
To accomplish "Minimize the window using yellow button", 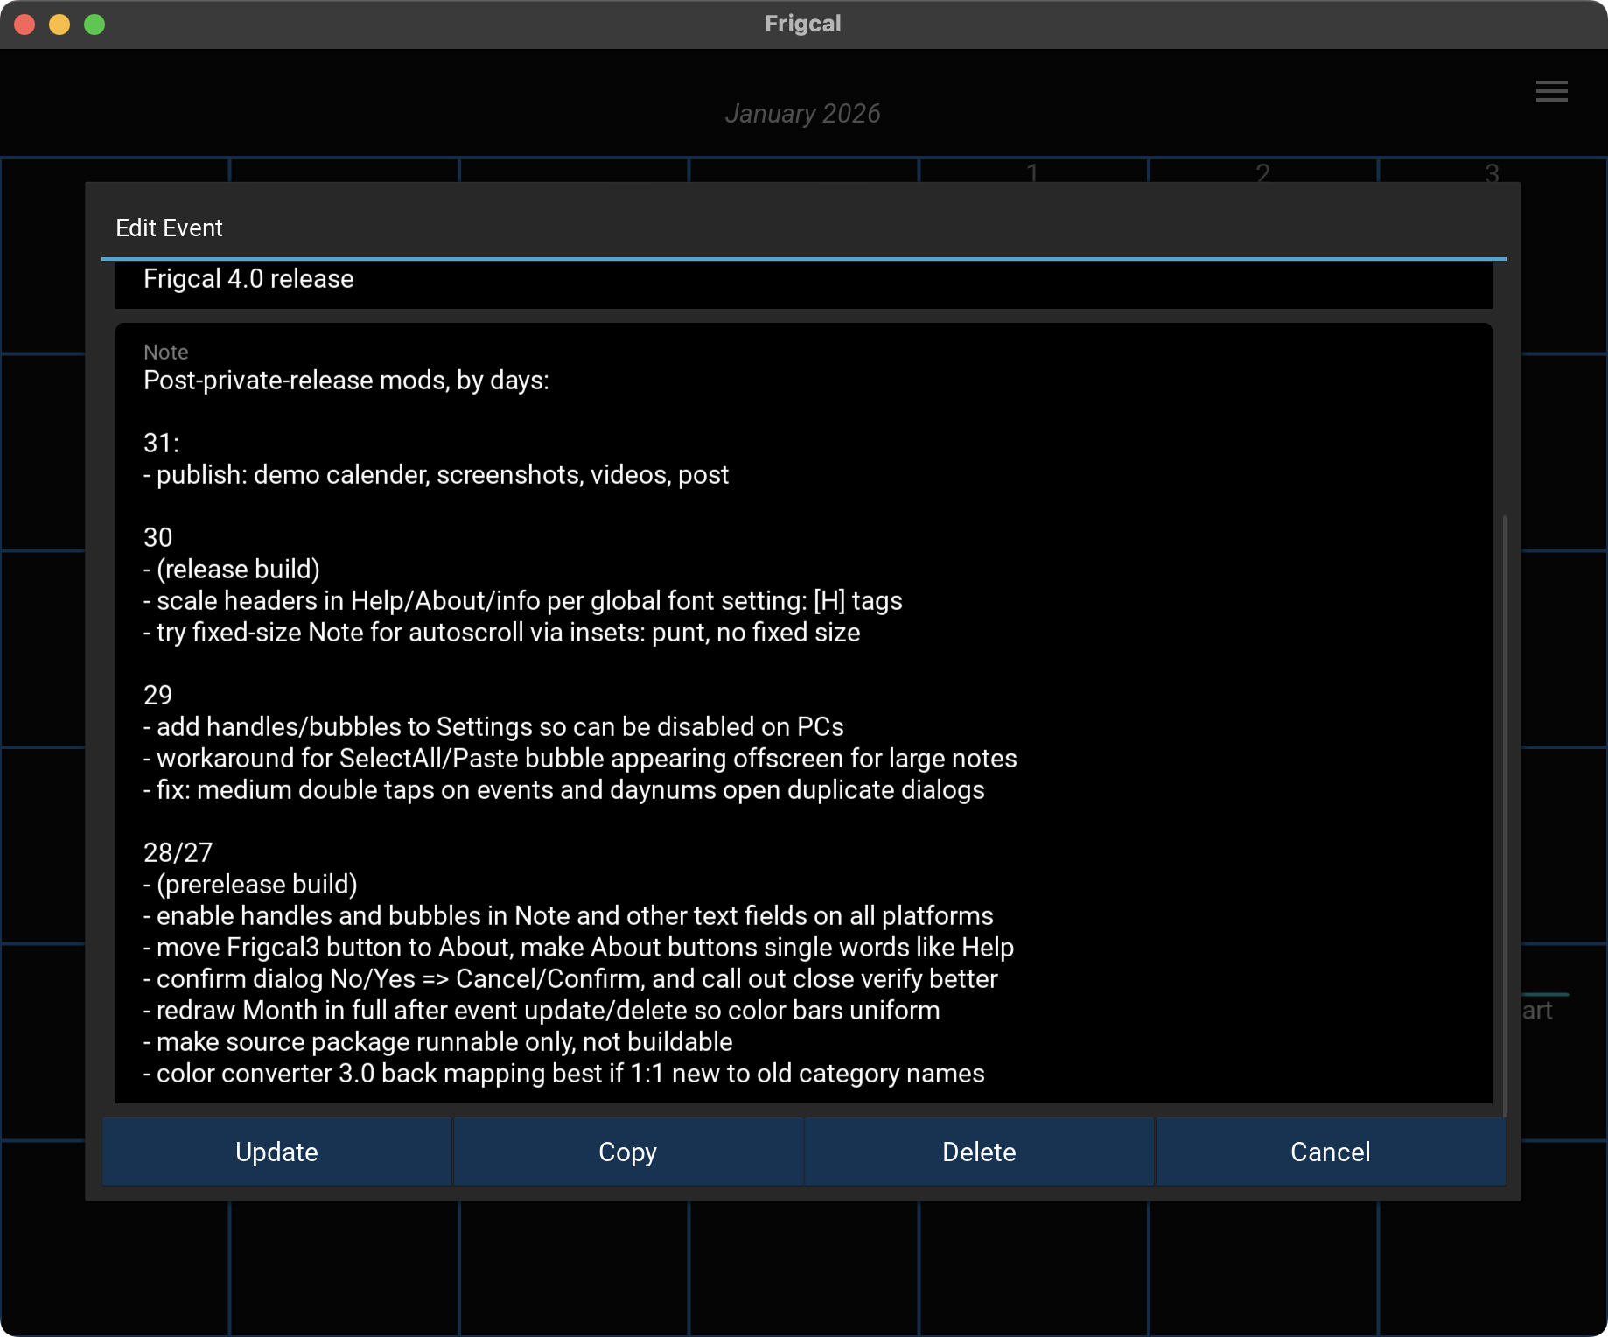I will tap(59, 24).
